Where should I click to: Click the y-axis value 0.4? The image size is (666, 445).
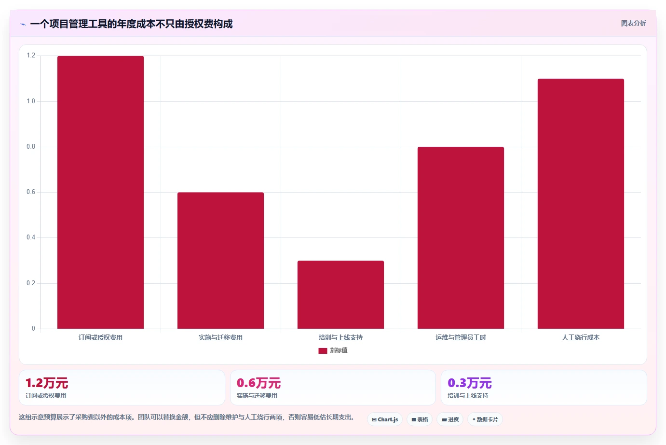[31, 237]
